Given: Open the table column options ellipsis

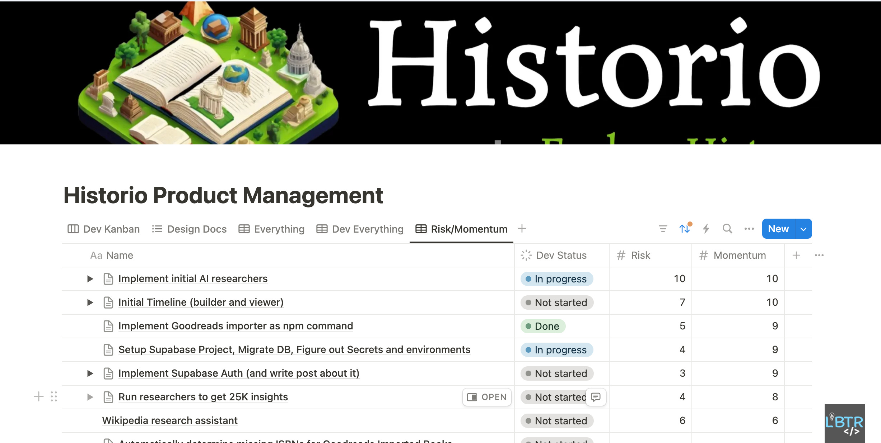Looking at the screenshot, I should pyautogui.click(x=819, y=255).
